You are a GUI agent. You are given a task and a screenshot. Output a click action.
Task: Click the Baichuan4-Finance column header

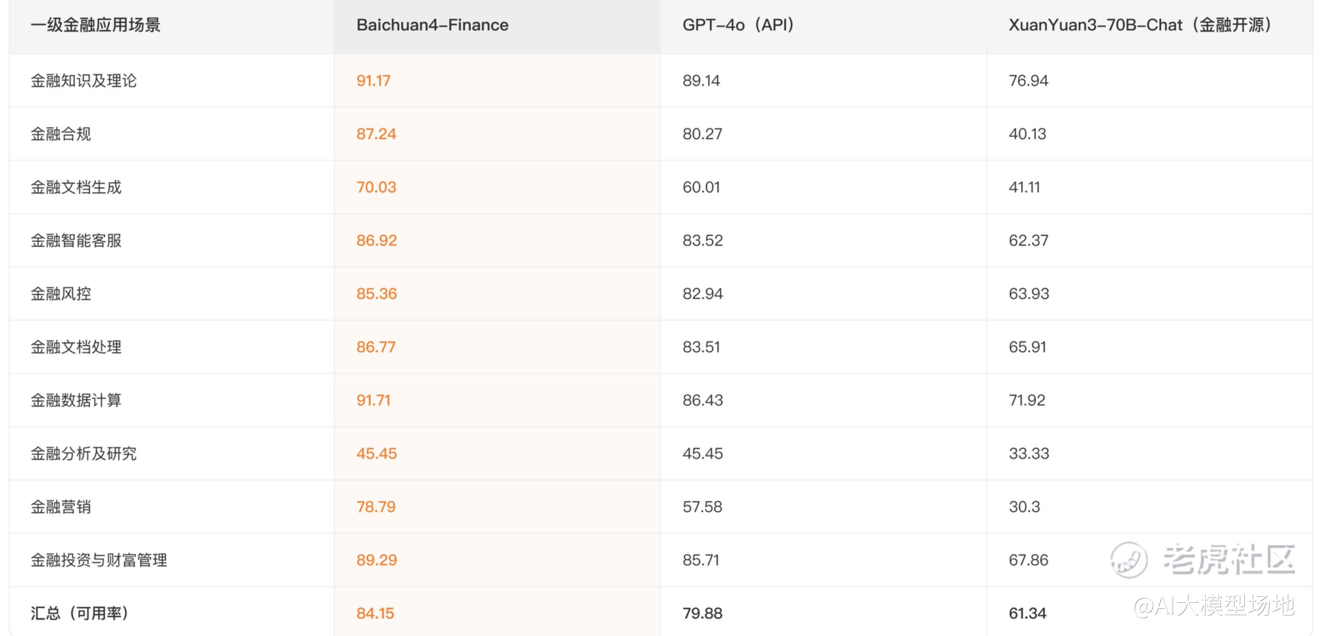click(x=432, y=25)
